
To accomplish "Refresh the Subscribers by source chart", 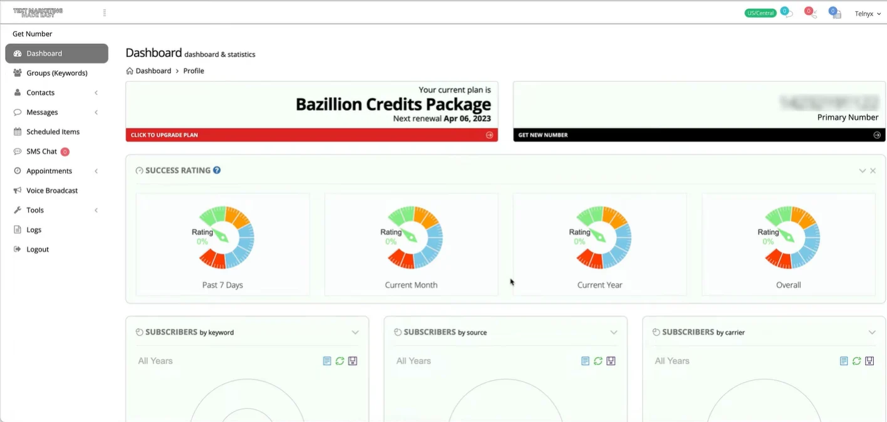I will click(598, 361).
